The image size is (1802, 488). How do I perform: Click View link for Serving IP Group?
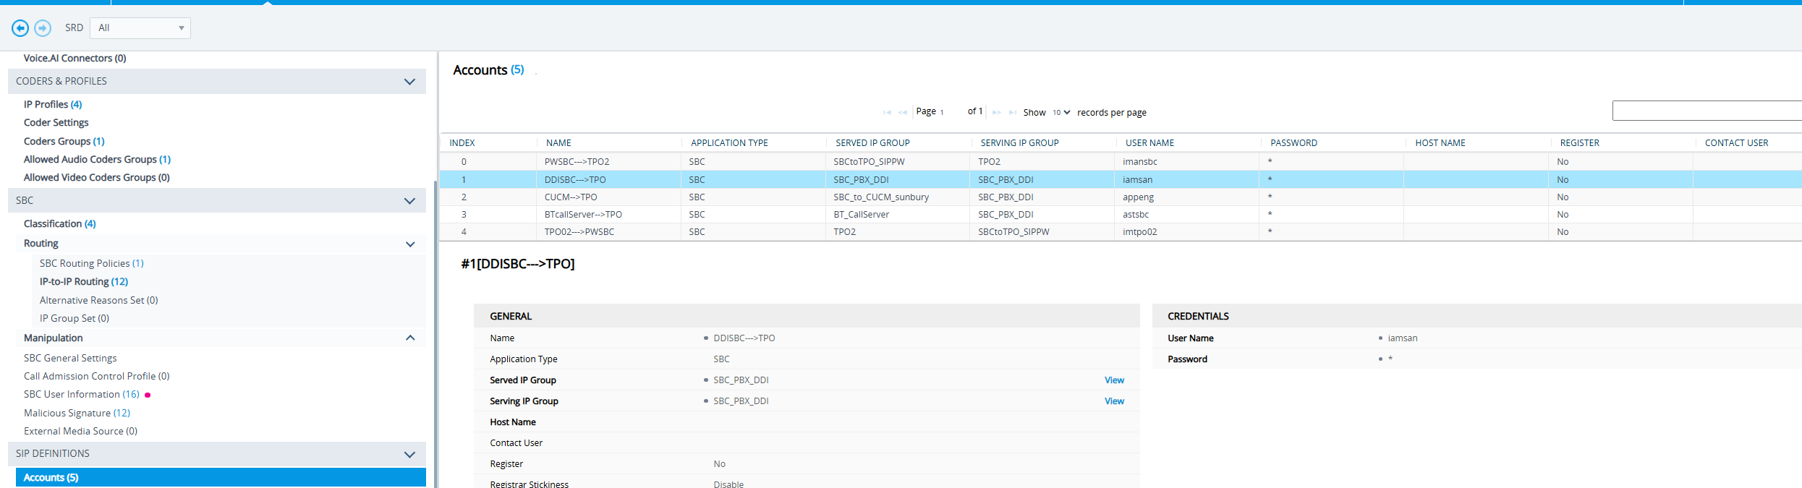tap(1114, 401)
